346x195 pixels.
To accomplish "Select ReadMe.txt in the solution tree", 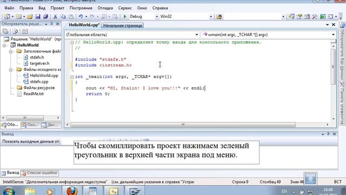I will [34, 94].
